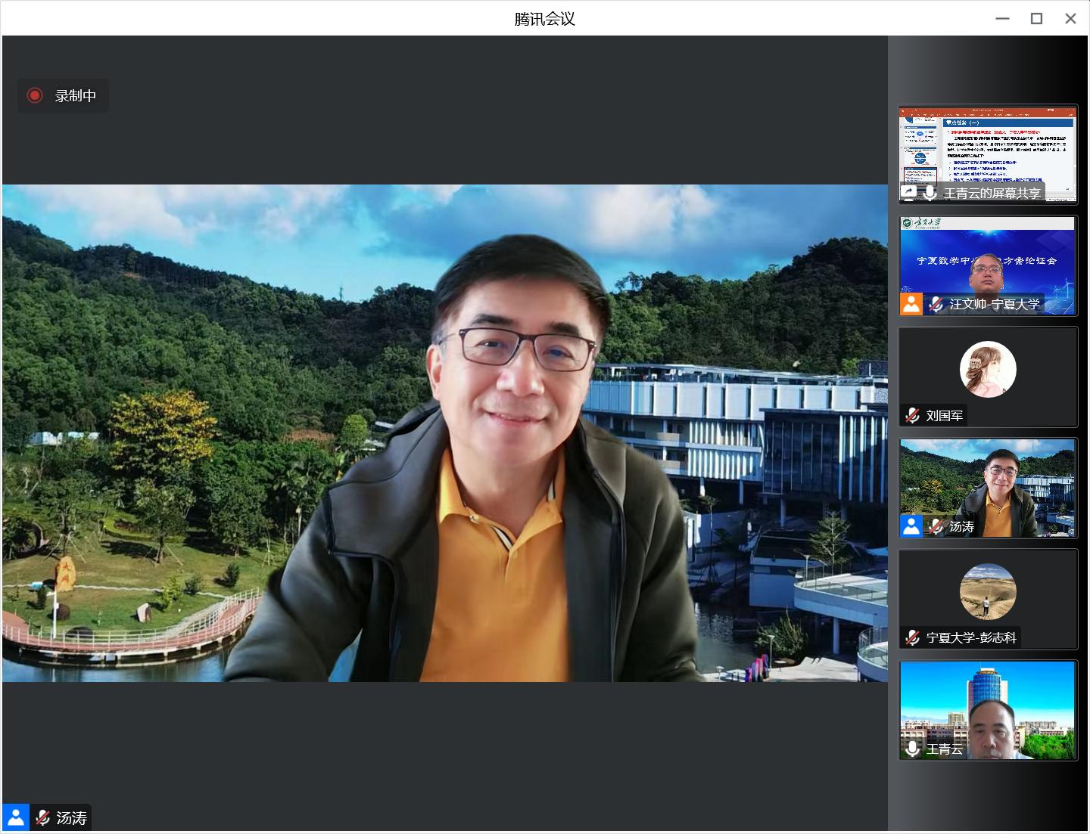Select 宁夏大学-彭志科's desert avatar
The height and width of the screenshot is (834, 1090).
pos(988,591)
